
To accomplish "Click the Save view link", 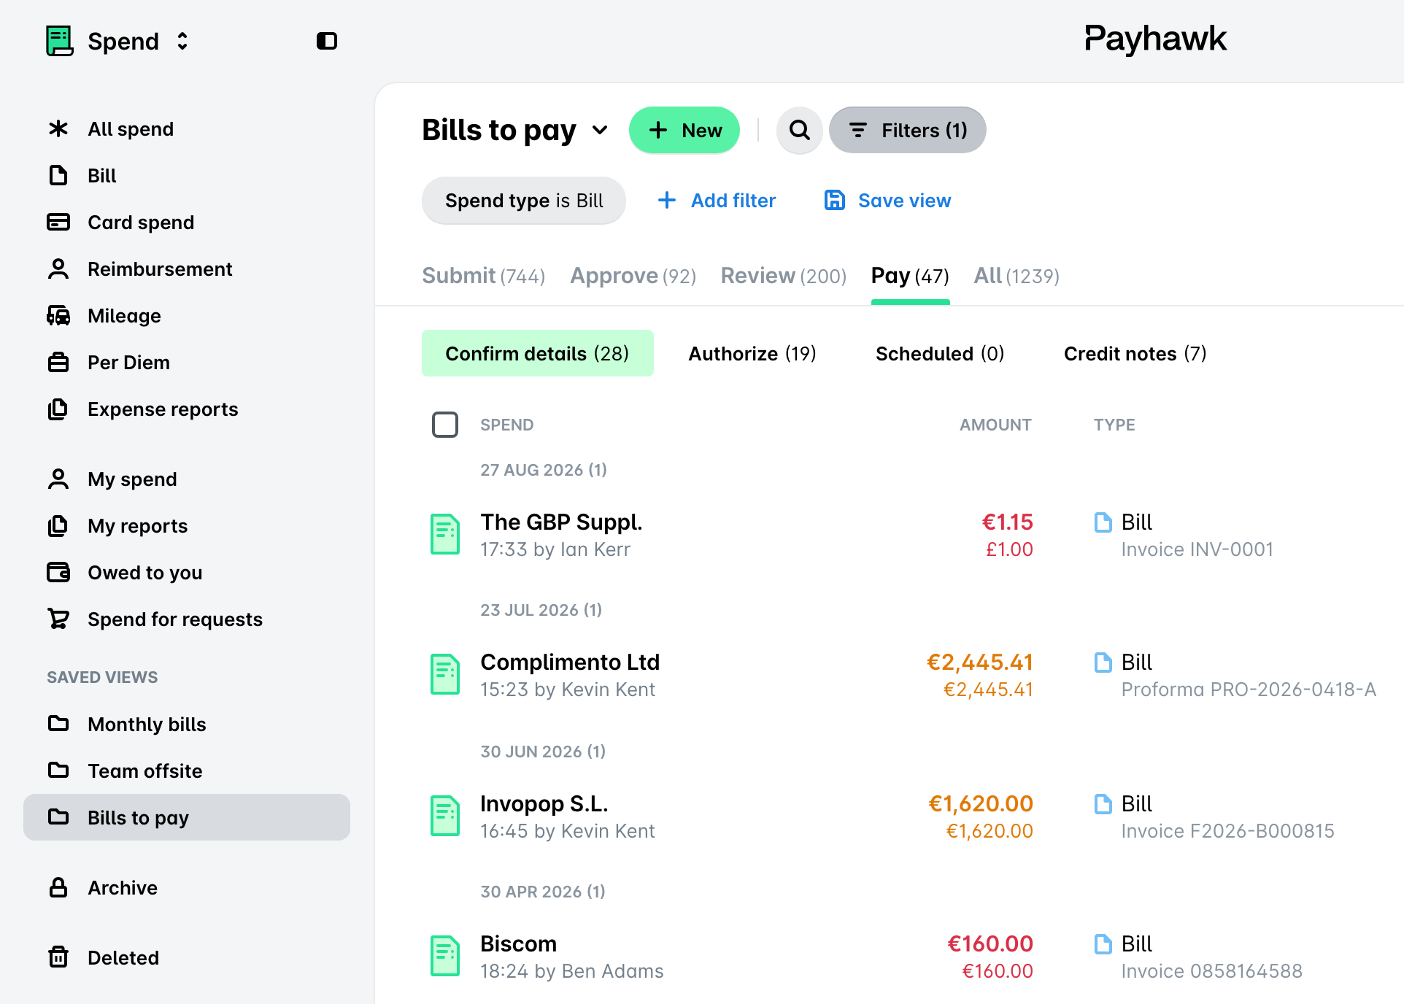I will [887, 201].
